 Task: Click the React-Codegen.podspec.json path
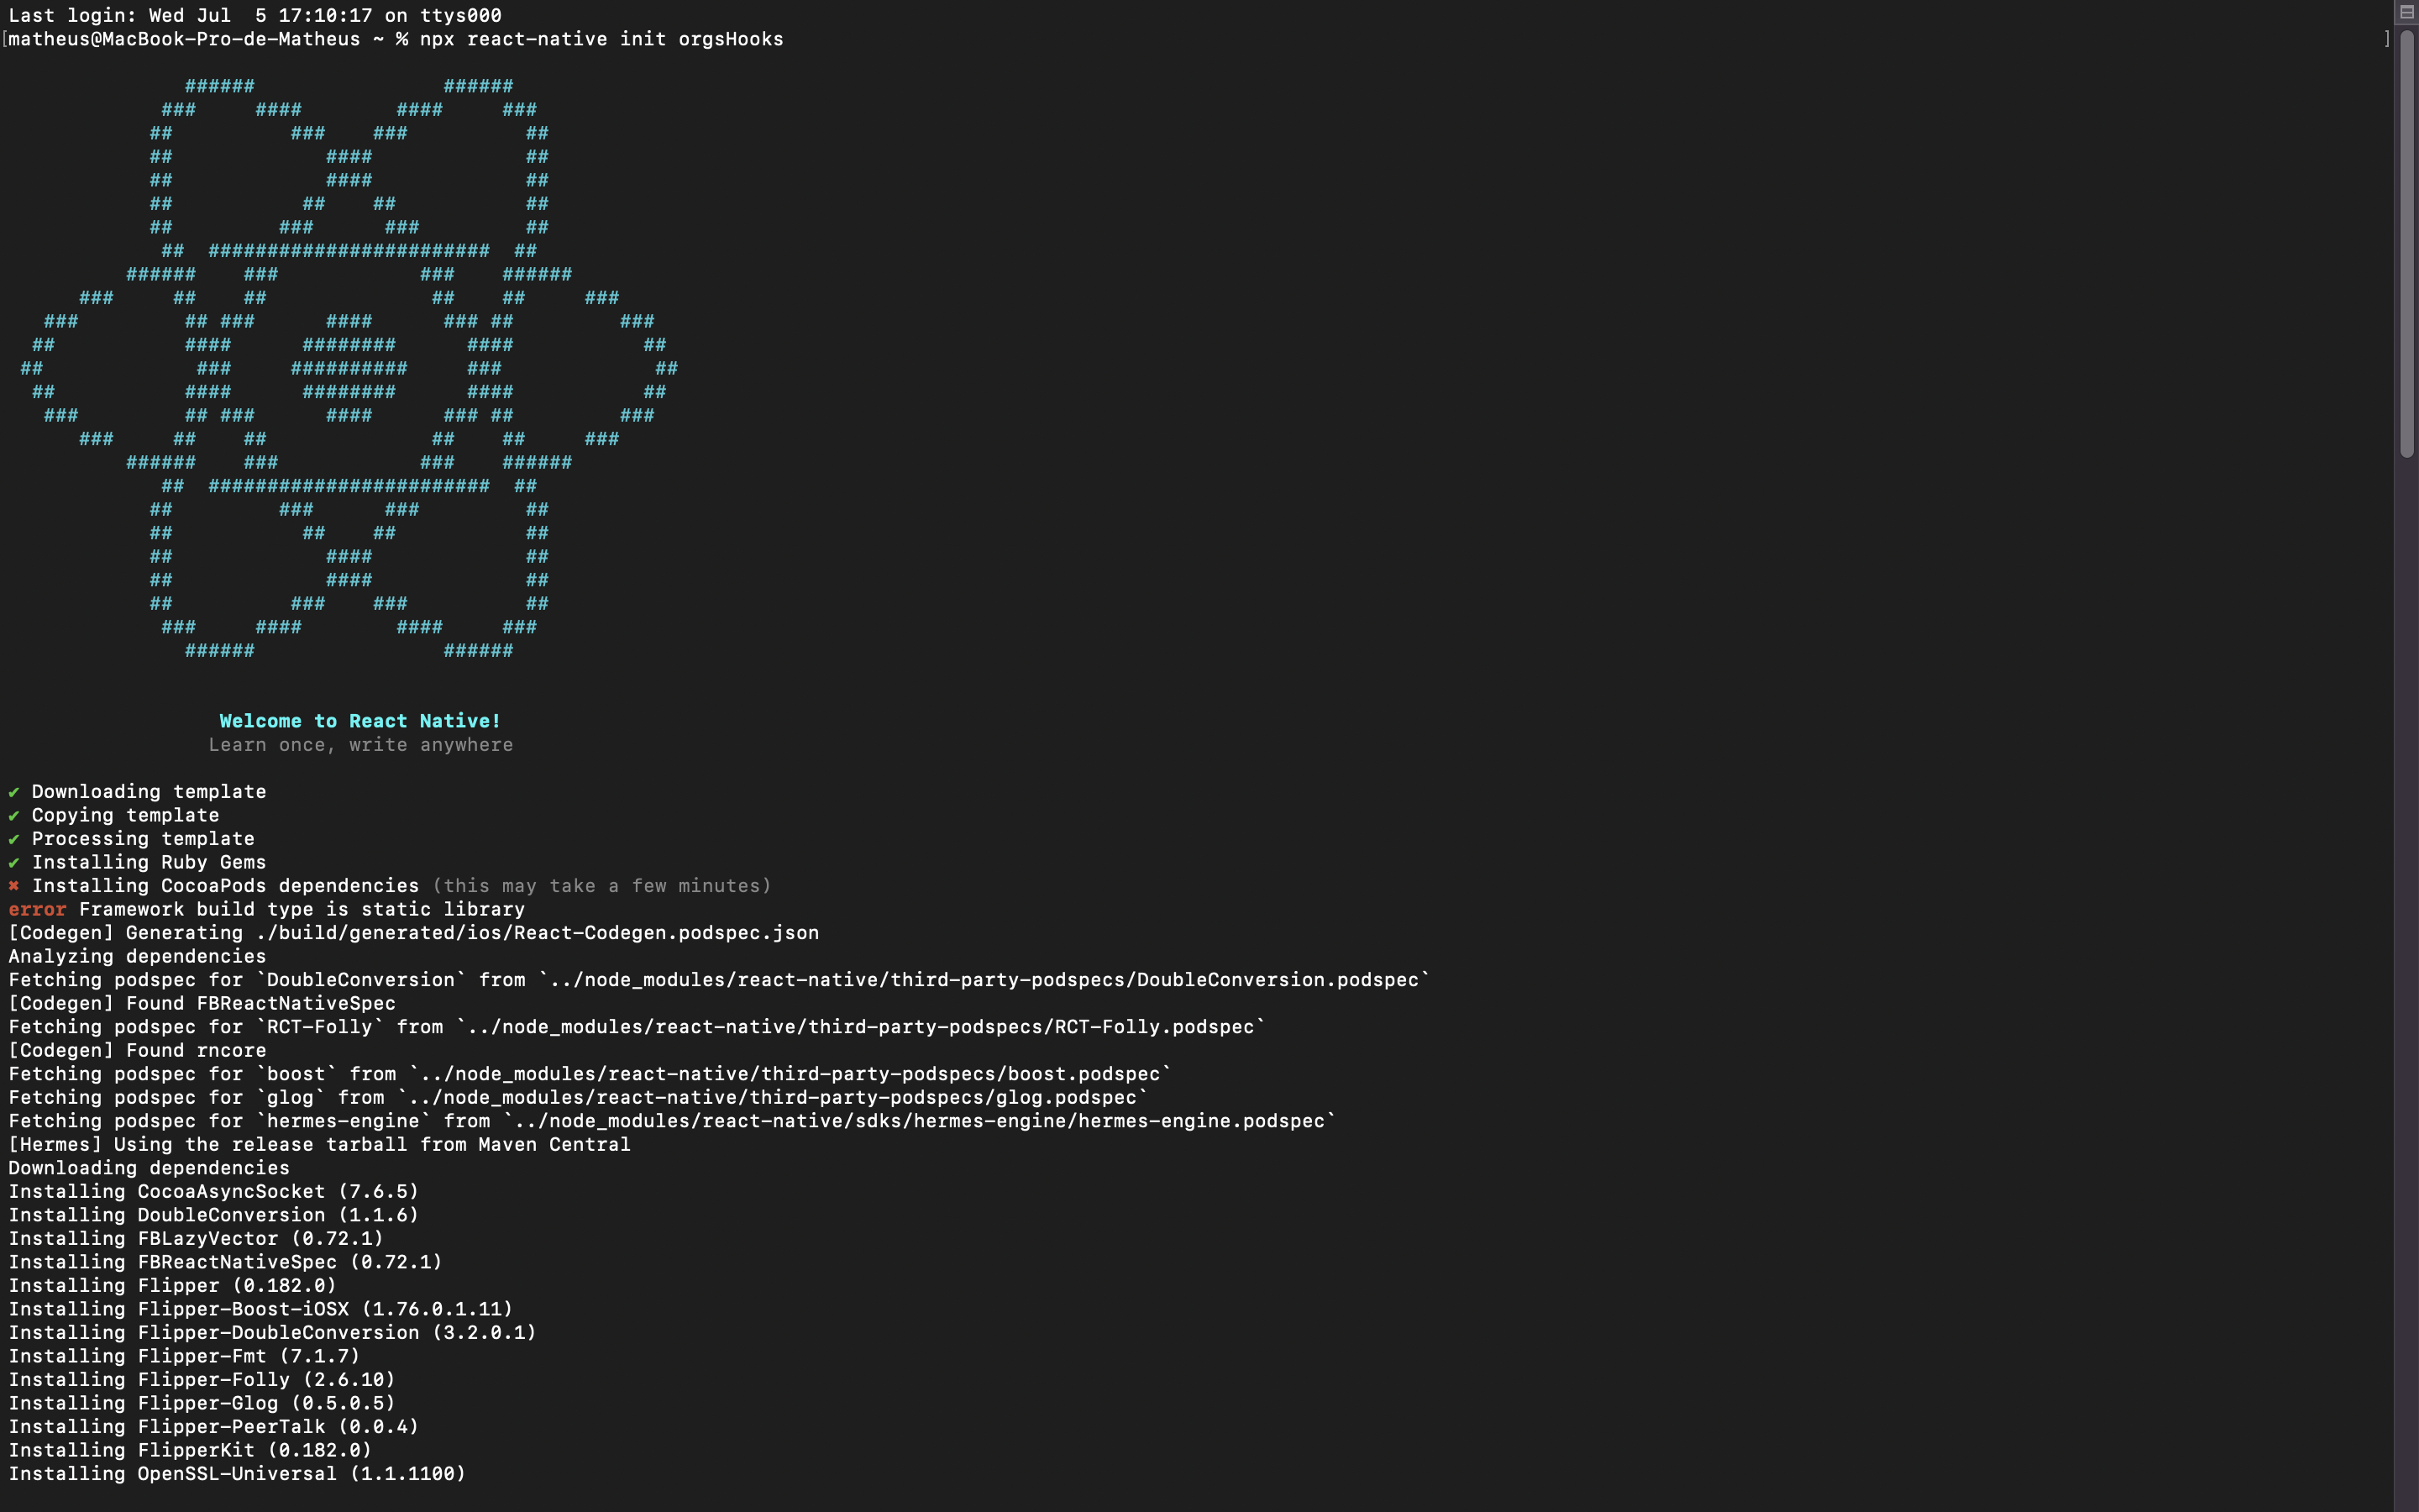(x=538, y=933)
